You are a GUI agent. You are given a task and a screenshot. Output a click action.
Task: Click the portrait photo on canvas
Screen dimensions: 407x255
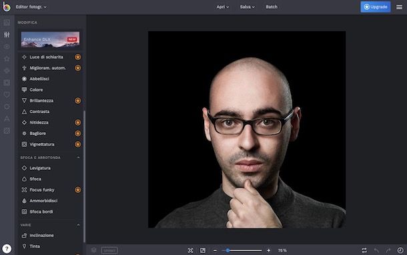(x=247, y=130)
